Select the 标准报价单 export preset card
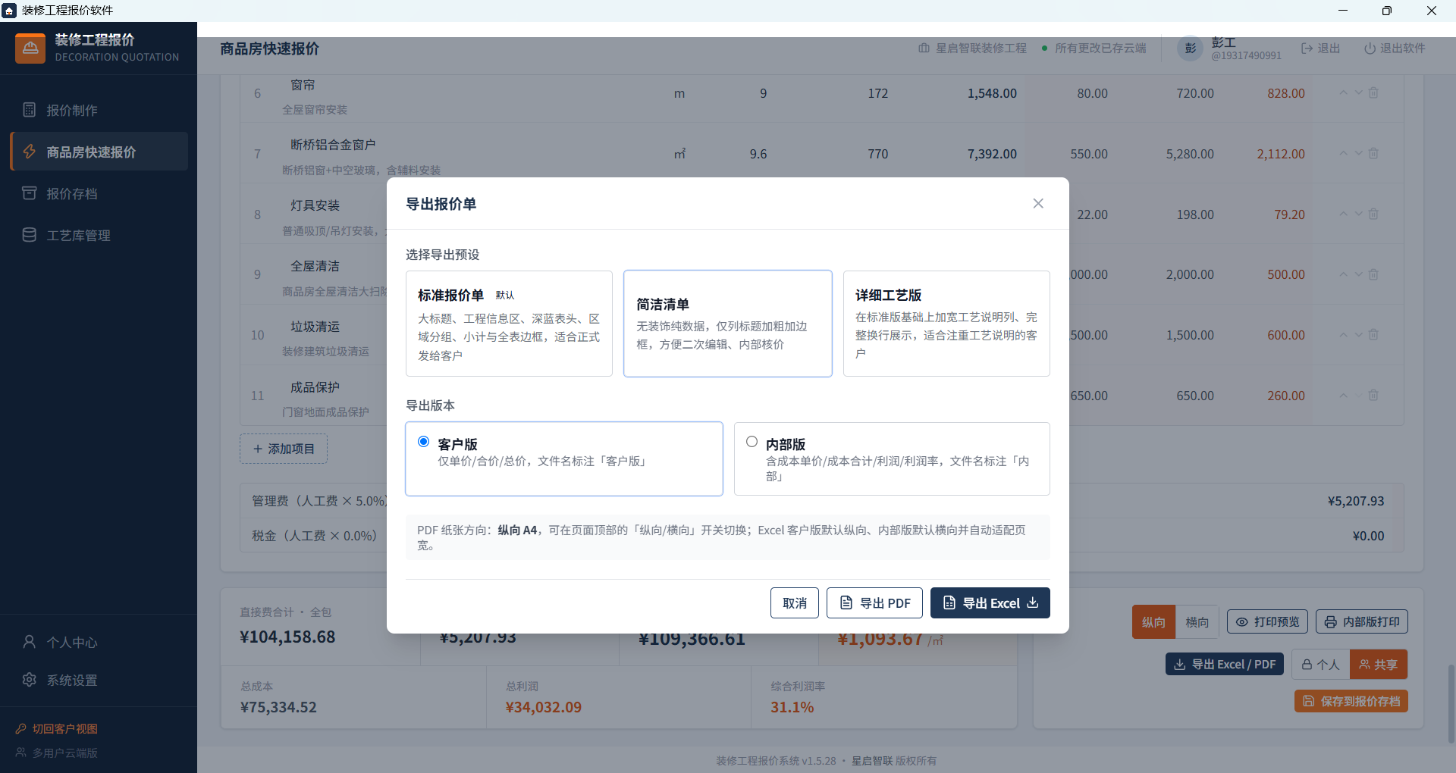 pyautogui.click(x=509, y=324)
